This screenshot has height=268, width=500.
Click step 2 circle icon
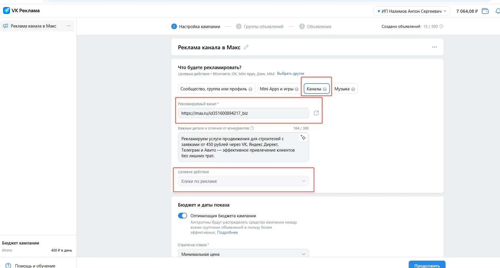(x=239, y=26)
